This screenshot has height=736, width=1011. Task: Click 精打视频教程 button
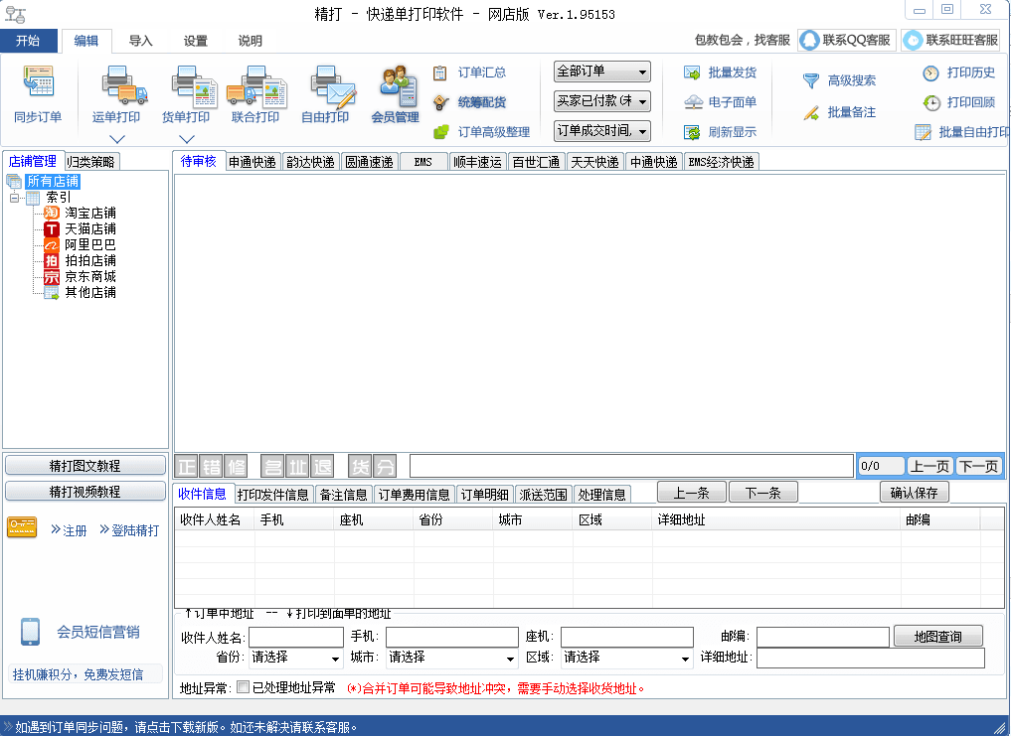pos(85,491)
